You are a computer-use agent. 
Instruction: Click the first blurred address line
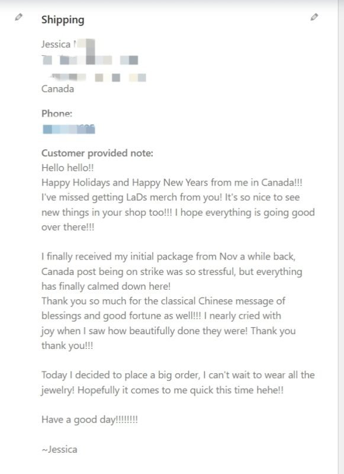pos(90,60)
